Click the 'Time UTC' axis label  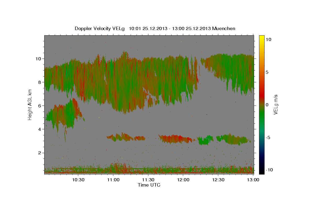click(149, 185)
